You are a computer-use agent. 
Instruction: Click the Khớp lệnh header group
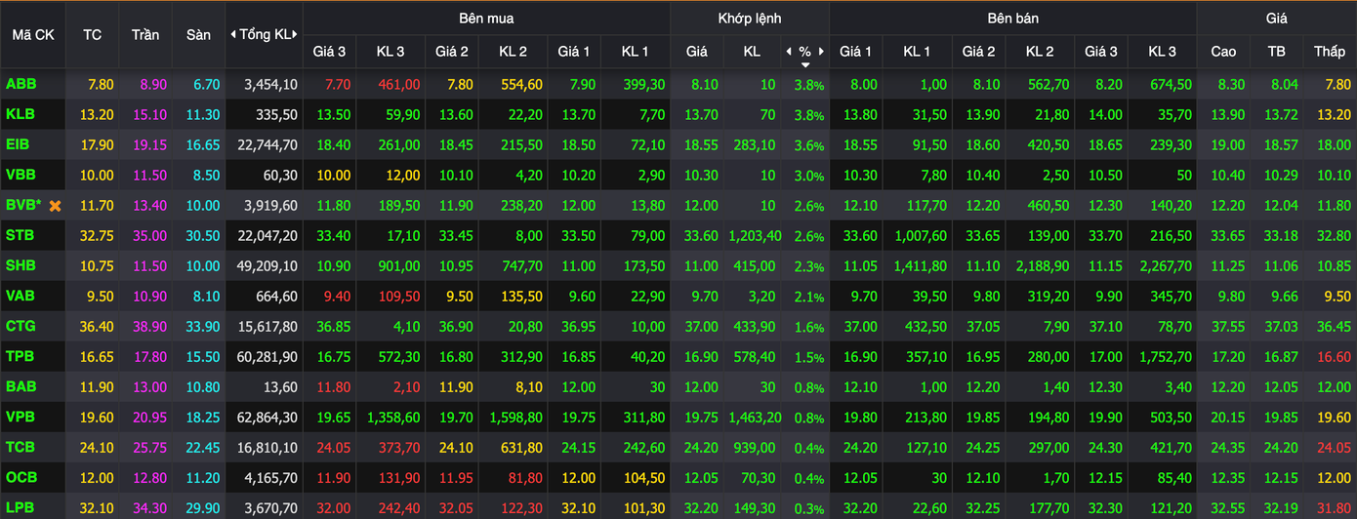[750, 19]
